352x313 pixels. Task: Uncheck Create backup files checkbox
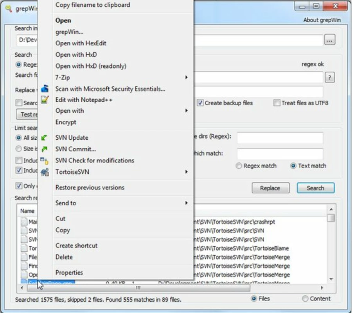200,103
